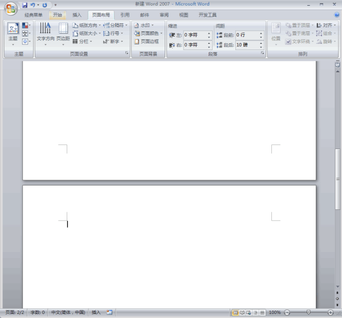342x318 pixels.
Task: Switch to Print Layout view
Action: coord(235,313)
